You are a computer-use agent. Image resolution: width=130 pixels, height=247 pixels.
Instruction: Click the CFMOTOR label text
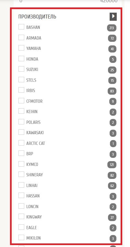pos(34,101)
